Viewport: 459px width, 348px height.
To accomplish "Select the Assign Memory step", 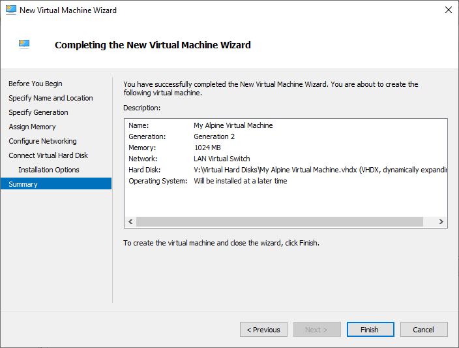I will (x=32, y=127).
